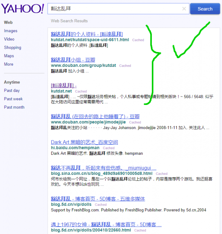Image resolution: width=222 pixels, height=234 pixels.
Task: Clear the search box with X icon
Action: coord(184,9)
